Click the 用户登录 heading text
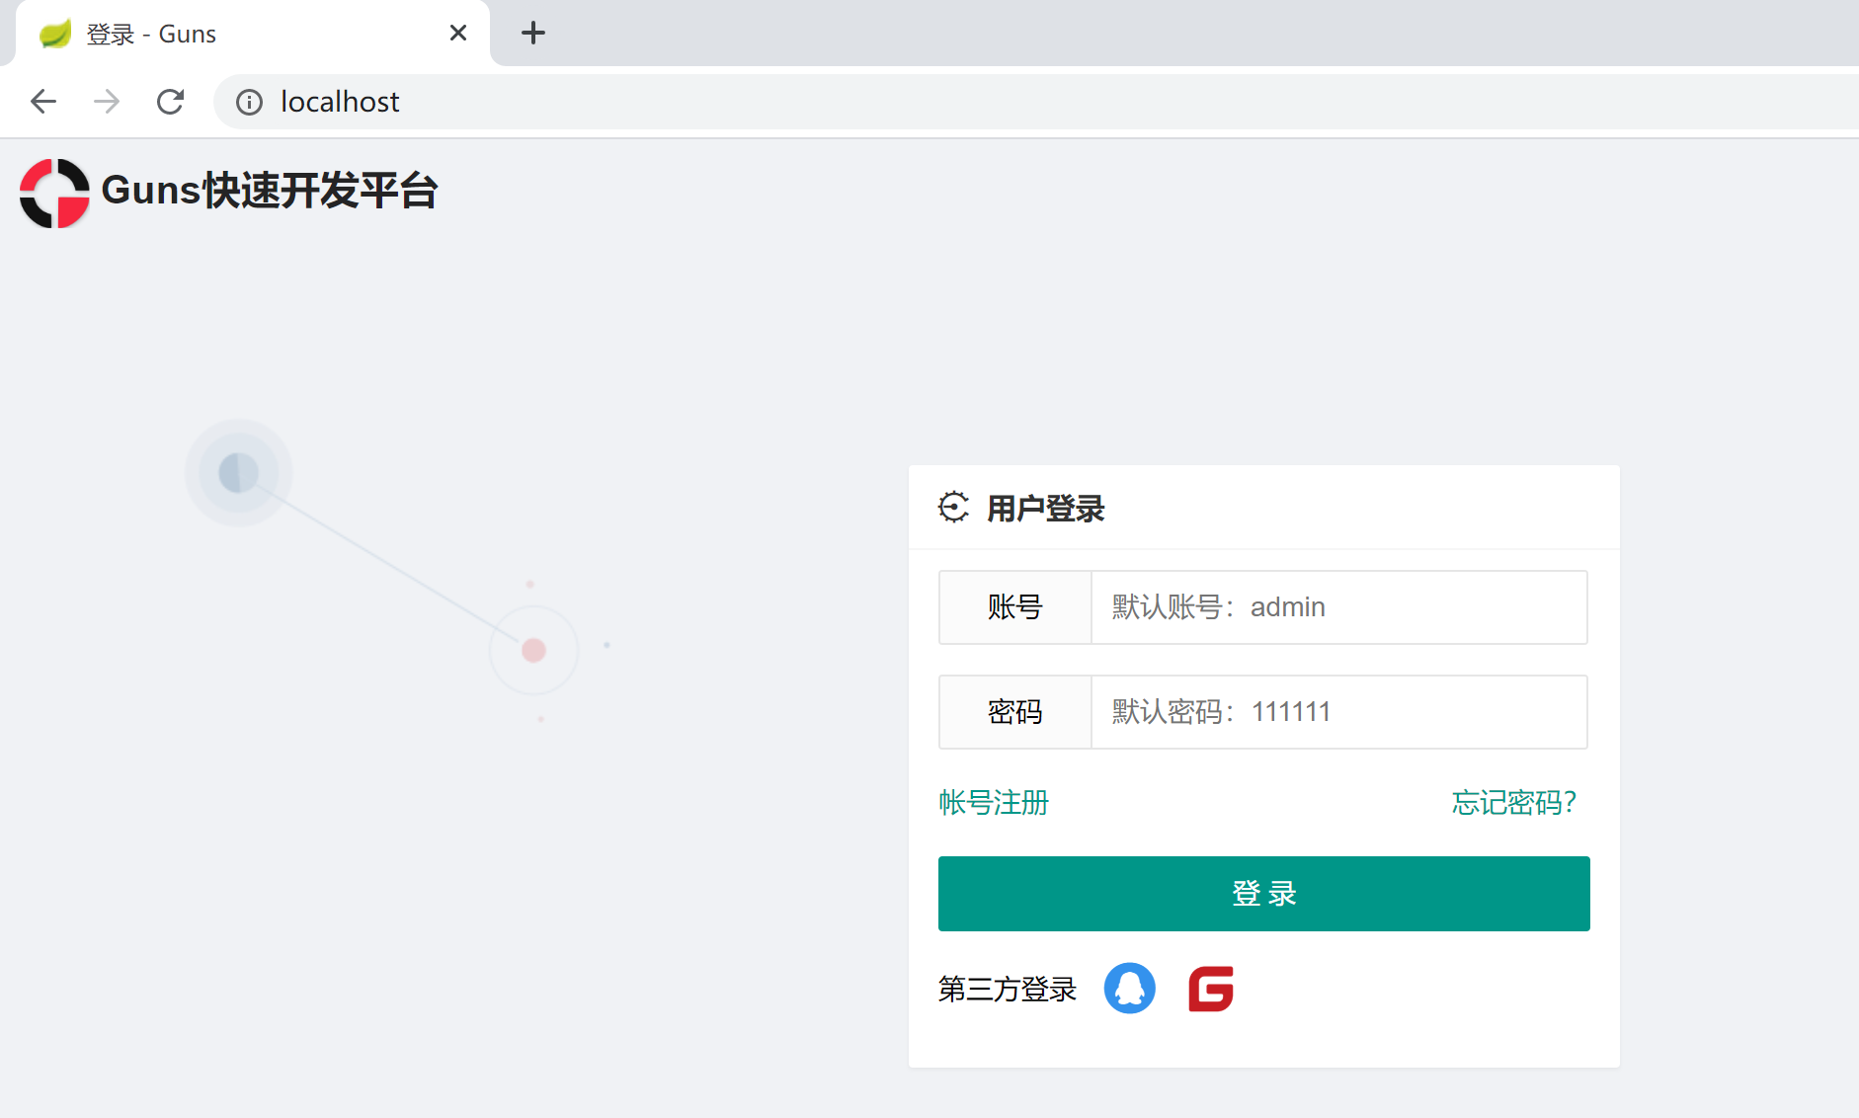 [1046, 509]
